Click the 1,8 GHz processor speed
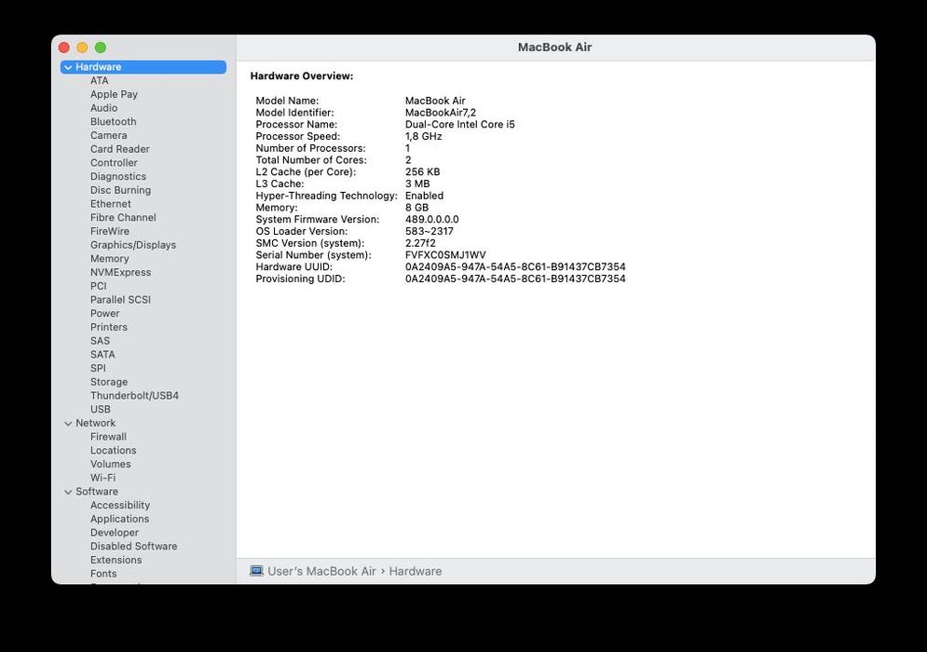Image resolution: width=927 pixels, height=652 pixels. pyautogui.click(x=423, y=136)
